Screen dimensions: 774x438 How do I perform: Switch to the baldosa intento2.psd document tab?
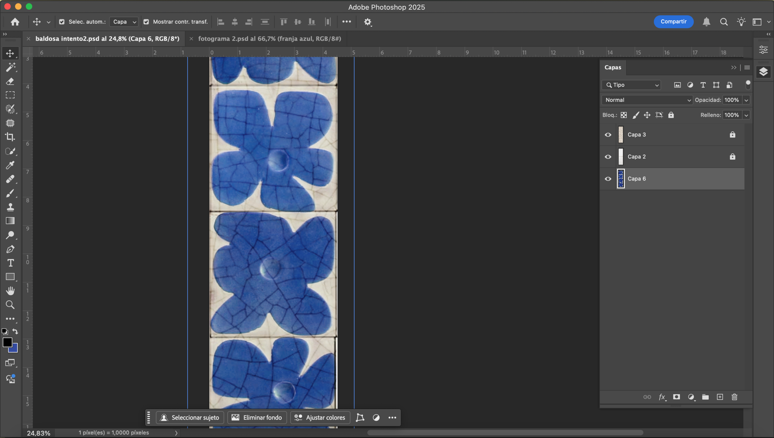click(x=107, y=39)
